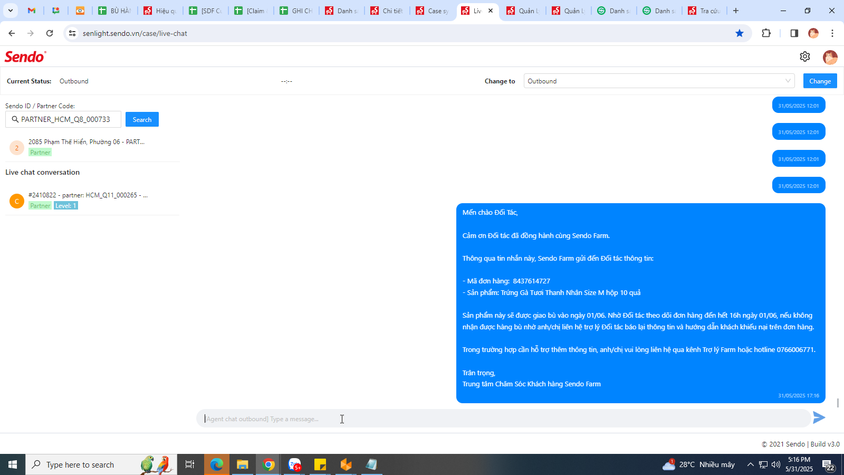
Task: Toggle the Chrome side panel icon
Action: click(x=794, y=33)
